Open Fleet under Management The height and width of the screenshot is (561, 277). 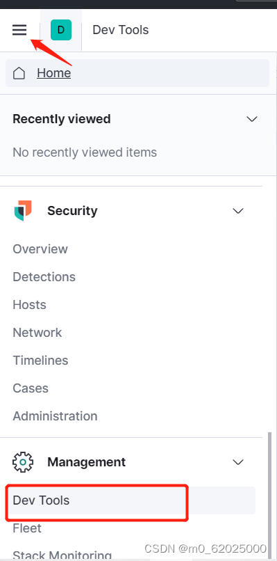pyautogui.click(x=27, y=528)
